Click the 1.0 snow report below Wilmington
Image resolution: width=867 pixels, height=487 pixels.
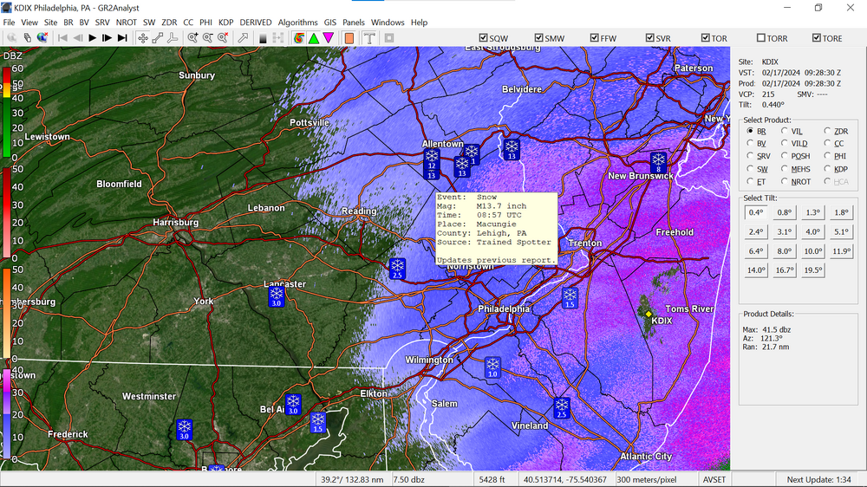coord(492,367)
